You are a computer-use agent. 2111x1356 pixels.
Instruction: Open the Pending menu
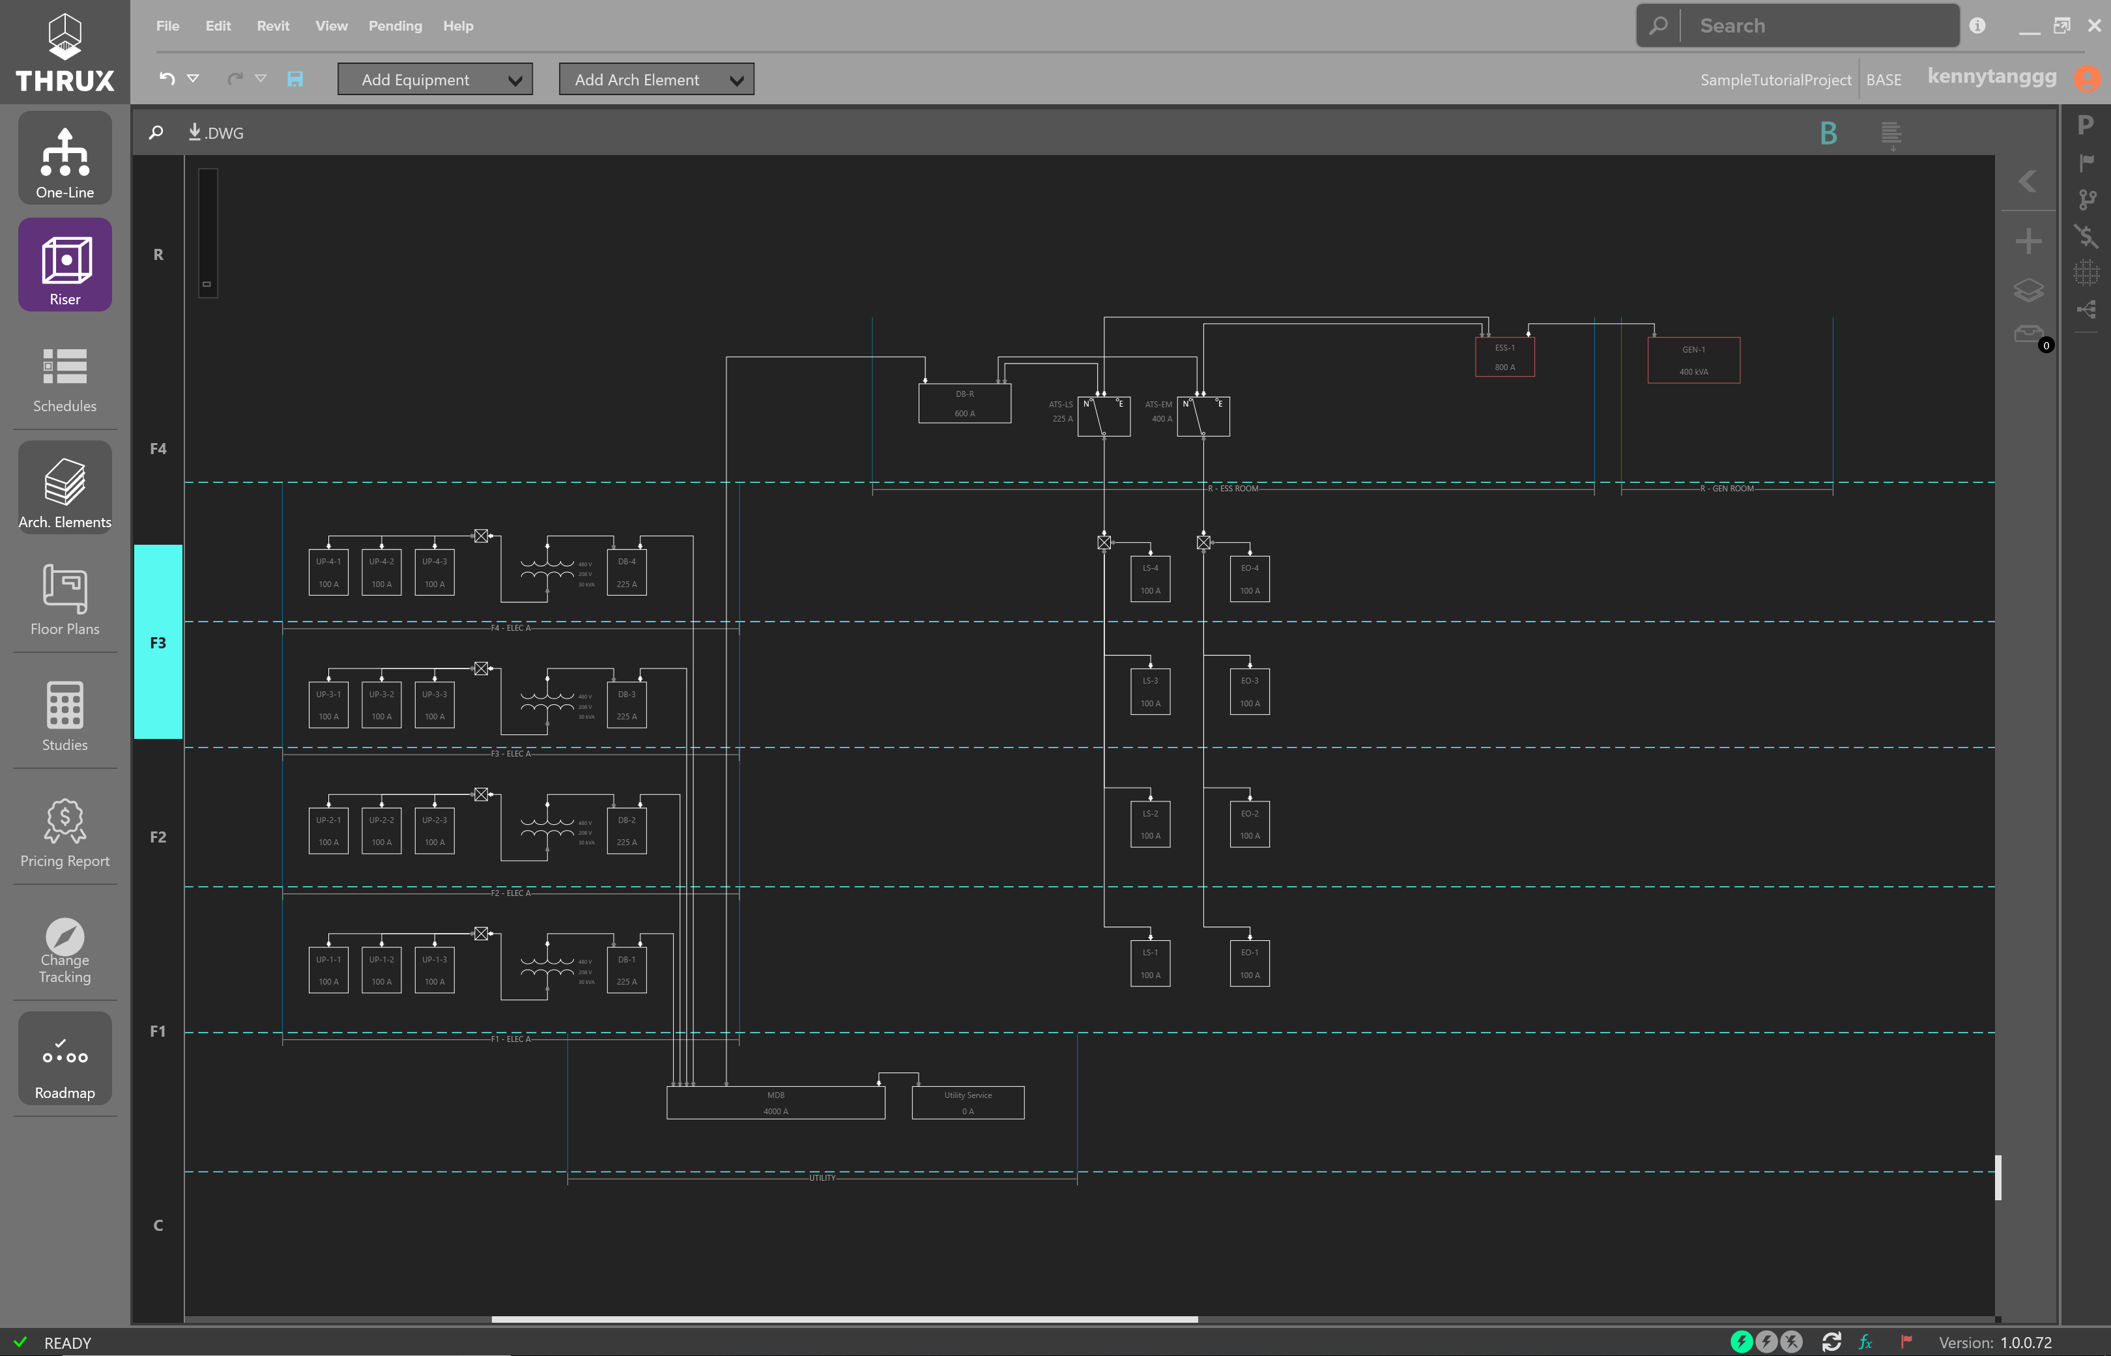[395, 25]
